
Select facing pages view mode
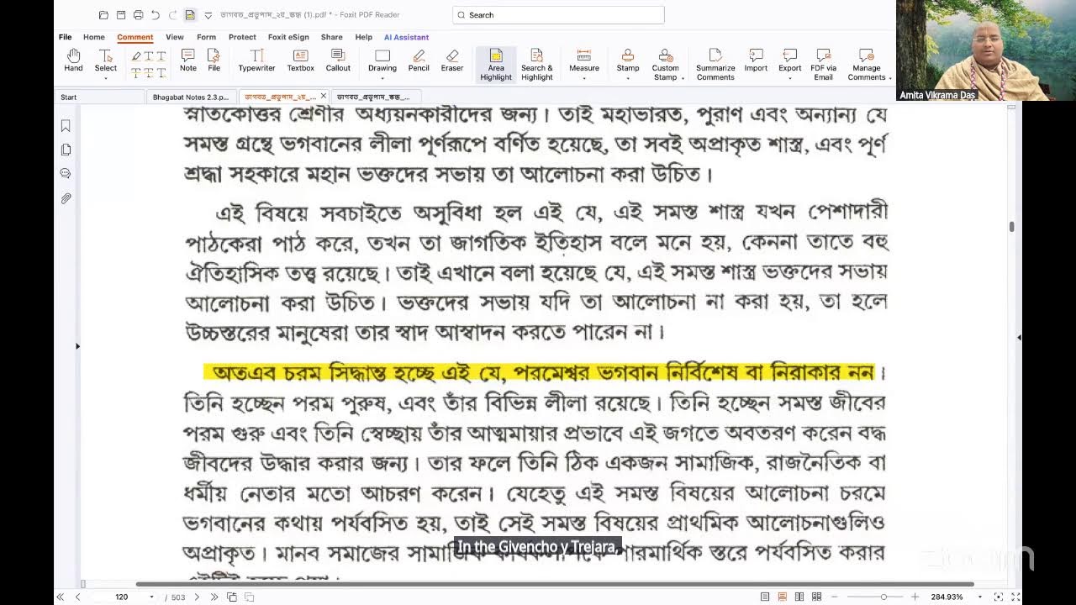coord(799,597)
